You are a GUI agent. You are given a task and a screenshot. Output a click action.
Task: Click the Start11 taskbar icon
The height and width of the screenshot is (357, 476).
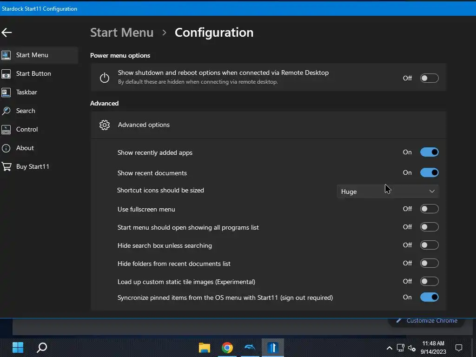click(x=272, y=348)
